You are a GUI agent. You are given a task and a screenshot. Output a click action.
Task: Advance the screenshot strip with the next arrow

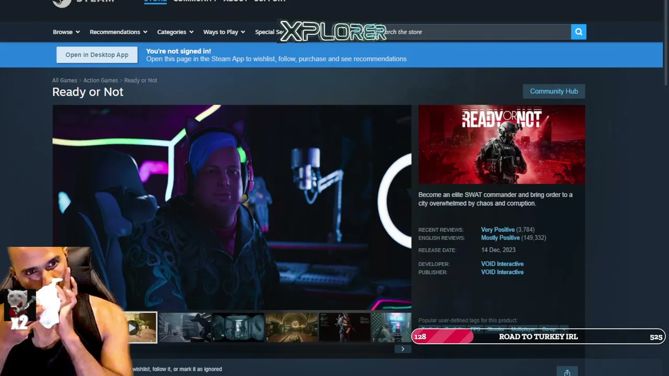click(x=402, y=349)
